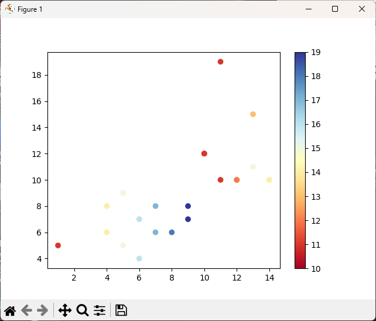Image resolution: width=376 pixels, height=321 pixels.
Task: Click the dark blue top of the colorbar
Action: 300,56
